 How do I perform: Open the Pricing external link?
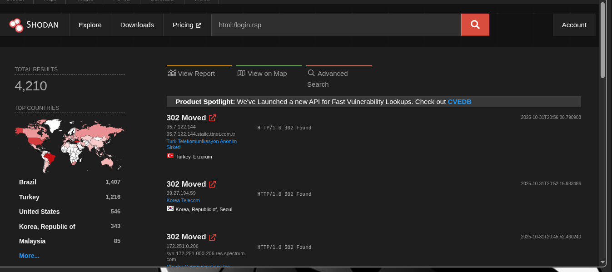(187, 25)
